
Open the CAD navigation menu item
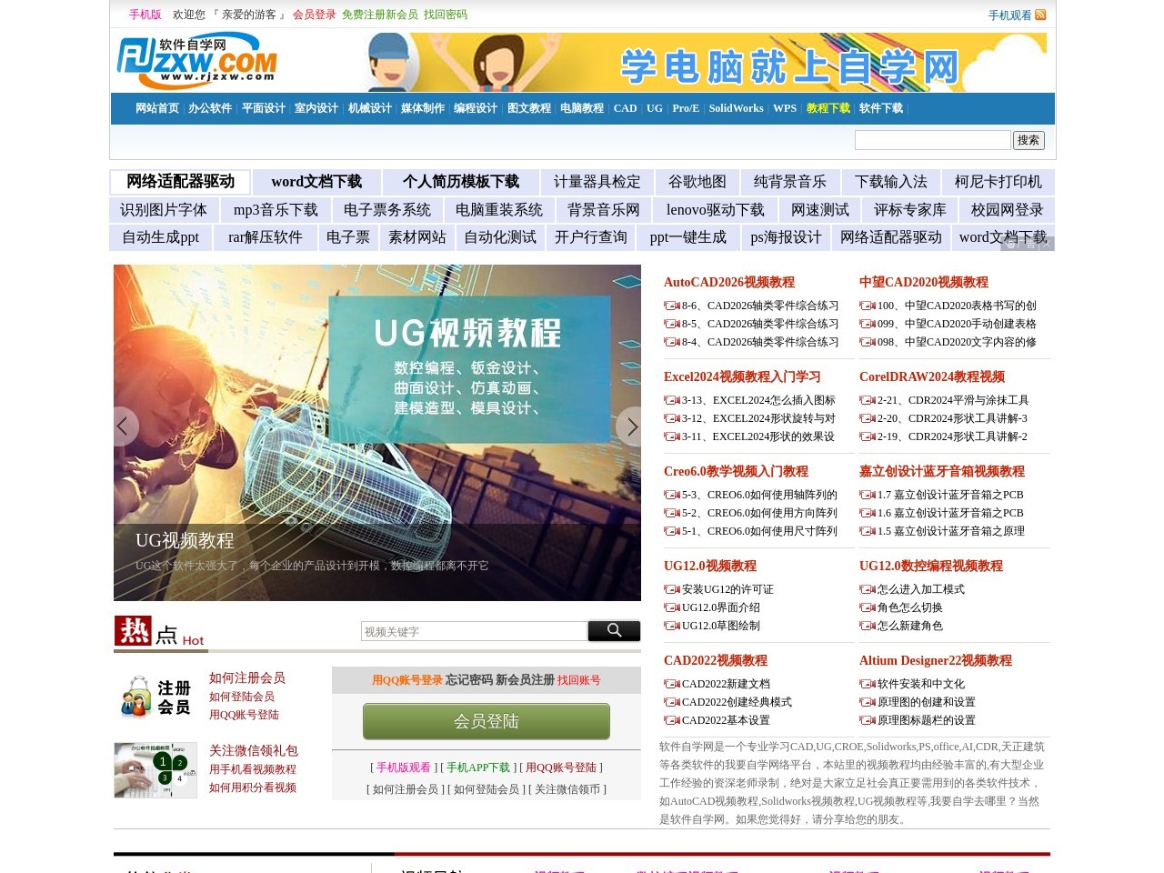[x=625, y=108]
